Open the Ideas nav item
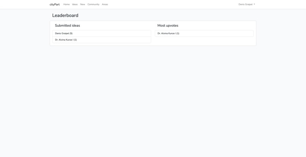Viewport: 306px width, 157px height. pos(75,4)
